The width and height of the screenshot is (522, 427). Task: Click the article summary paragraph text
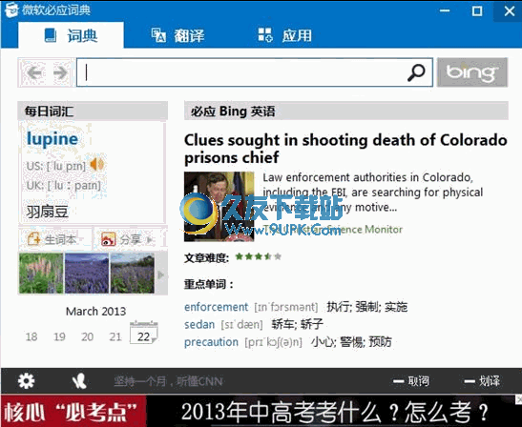373,193
